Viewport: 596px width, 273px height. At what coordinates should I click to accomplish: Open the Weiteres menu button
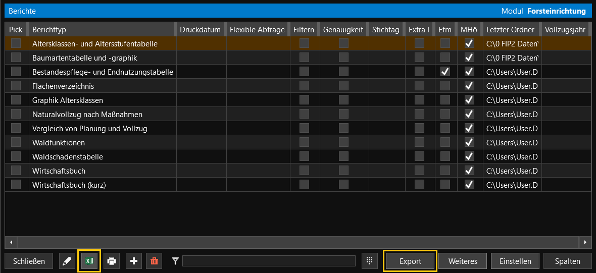(x=462, y=261)
